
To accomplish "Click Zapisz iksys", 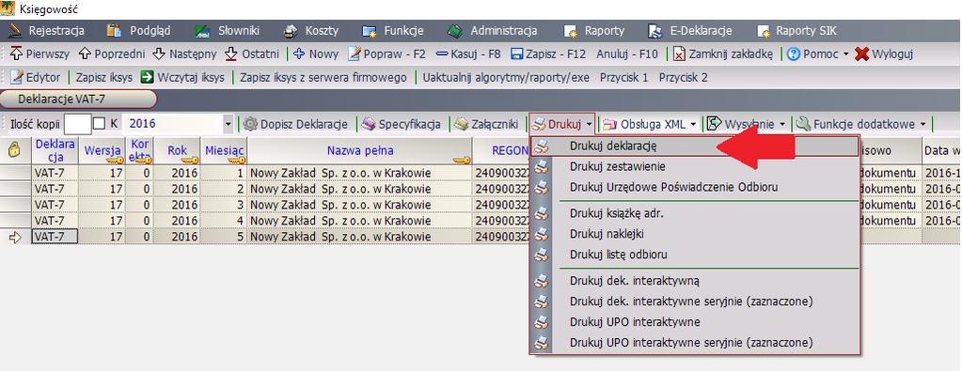I will point(103,78).
